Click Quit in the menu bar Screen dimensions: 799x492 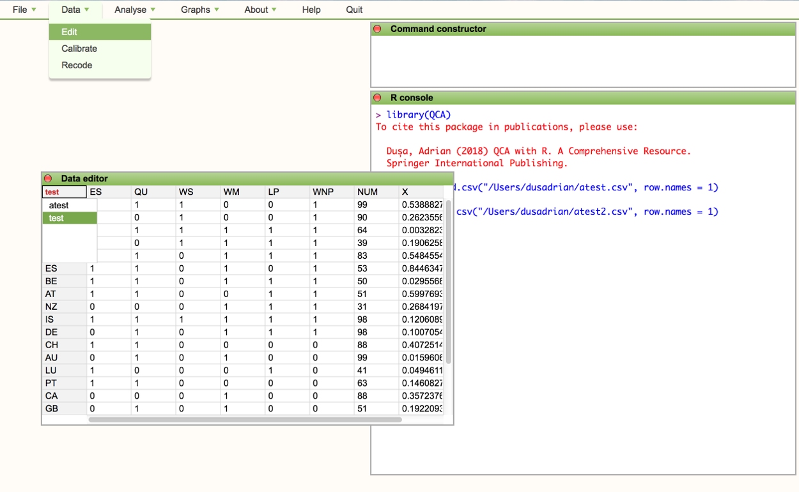tap(354, 10)
